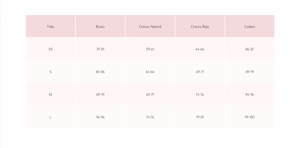Select the M size row label
This screenshot has width=300, height=148.
(50, 94)
